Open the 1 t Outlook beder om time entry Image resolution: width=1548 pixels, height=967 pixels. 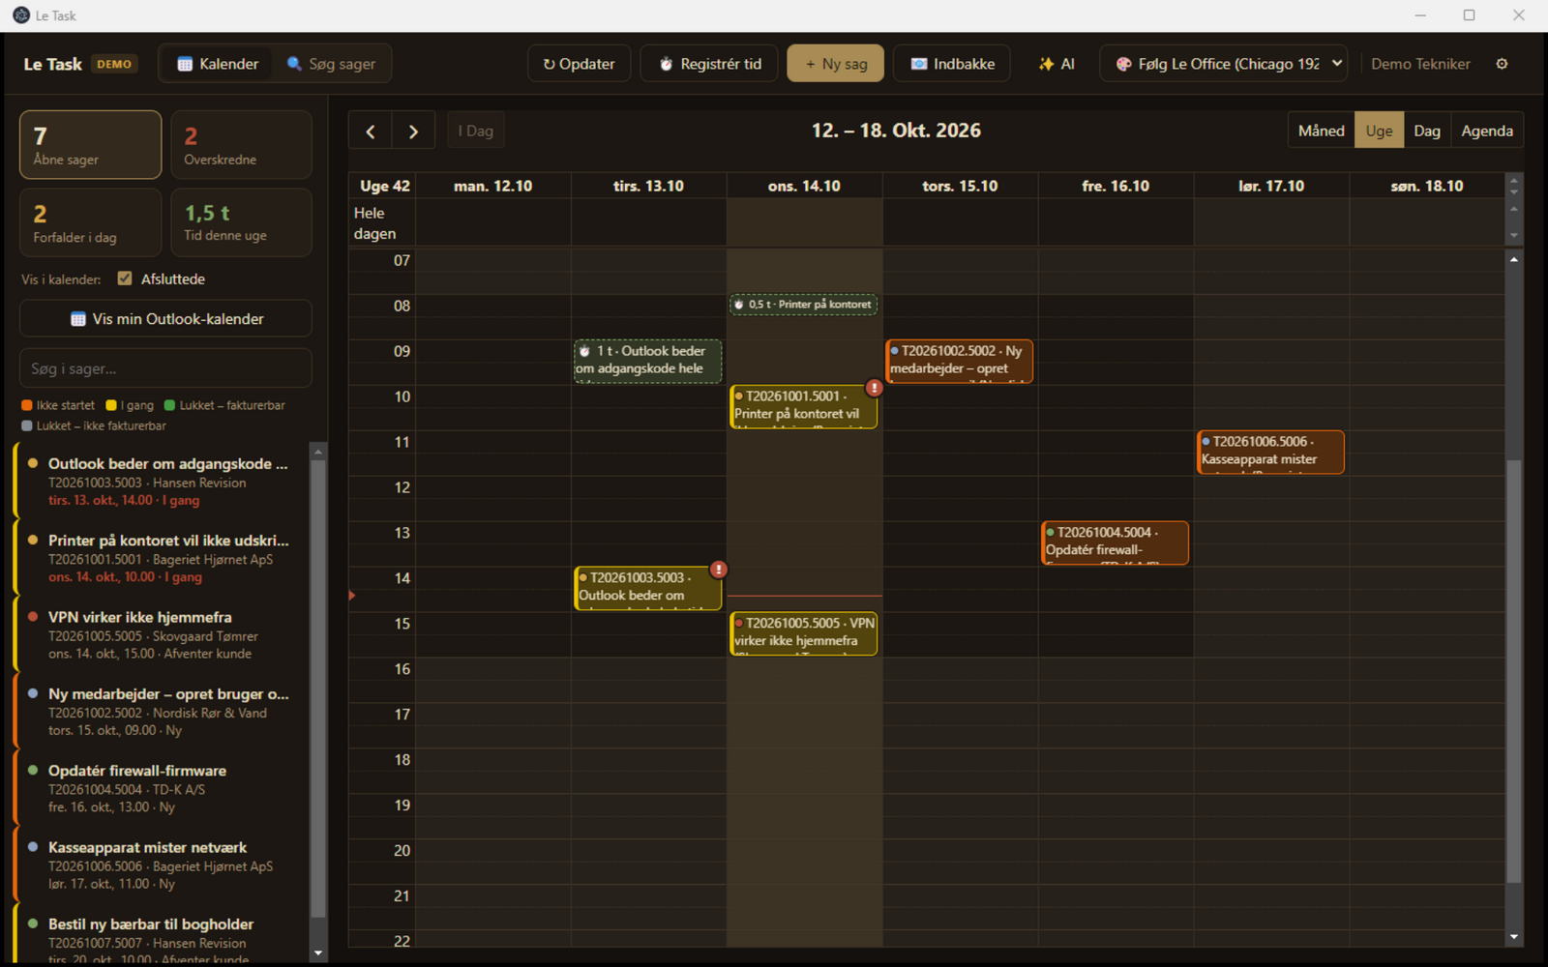[x=647, y=361]
